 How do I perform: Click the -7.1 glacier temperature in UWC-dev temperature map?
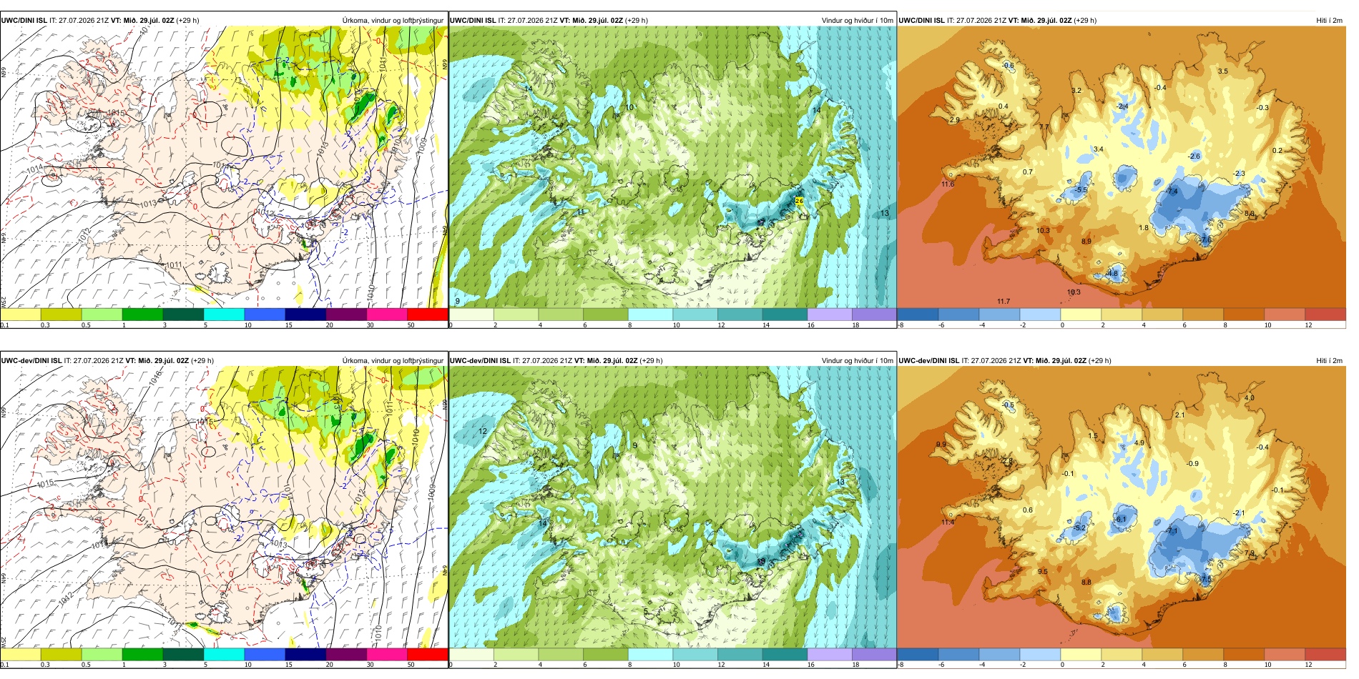click(x=1171, y=531)
